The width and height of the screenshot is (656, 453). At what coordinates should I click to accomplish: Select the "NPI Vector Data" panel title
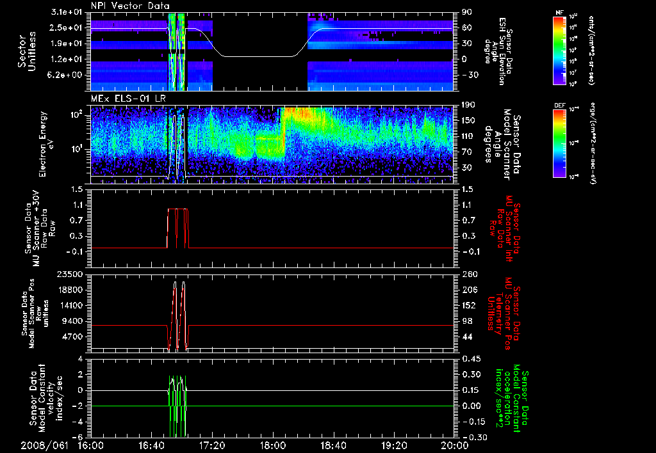(x=130, y=6)
